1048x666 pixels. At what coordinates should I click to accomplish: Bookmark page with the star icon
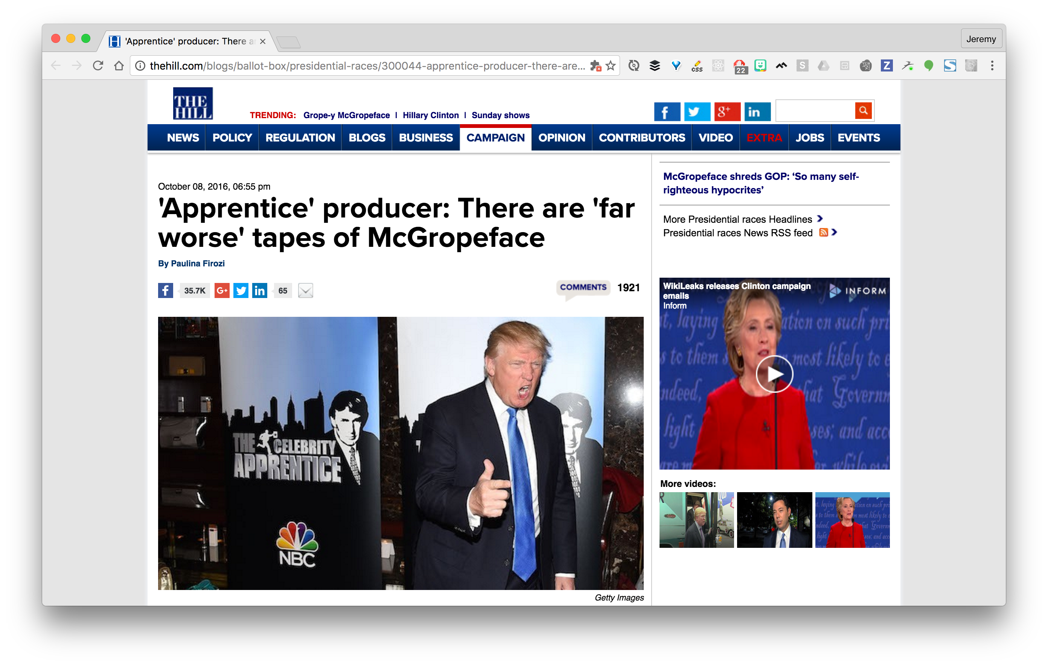611,66
